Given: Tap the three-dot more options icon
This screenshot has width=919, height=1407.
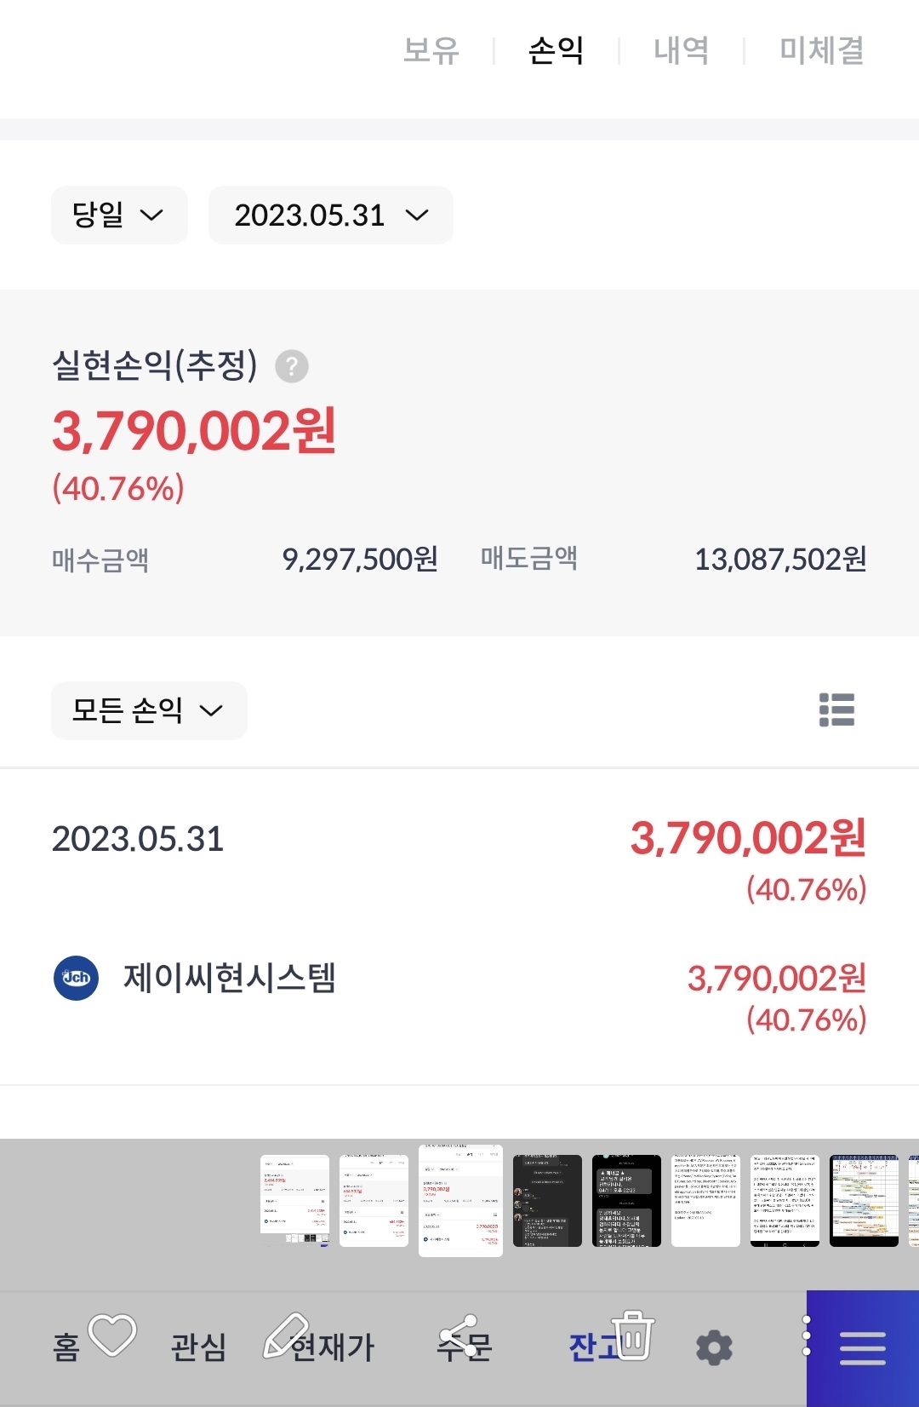Looking at the screenshot, I should point(807,1336).
